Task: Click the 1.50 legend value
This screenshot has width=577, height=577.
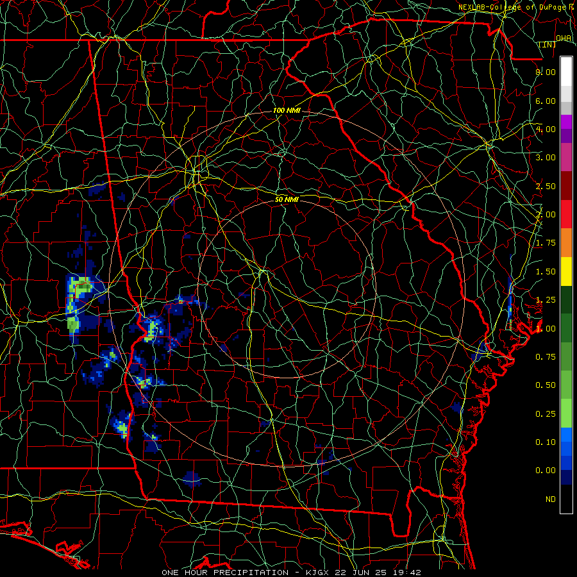Action: click(x=546, y=272)
